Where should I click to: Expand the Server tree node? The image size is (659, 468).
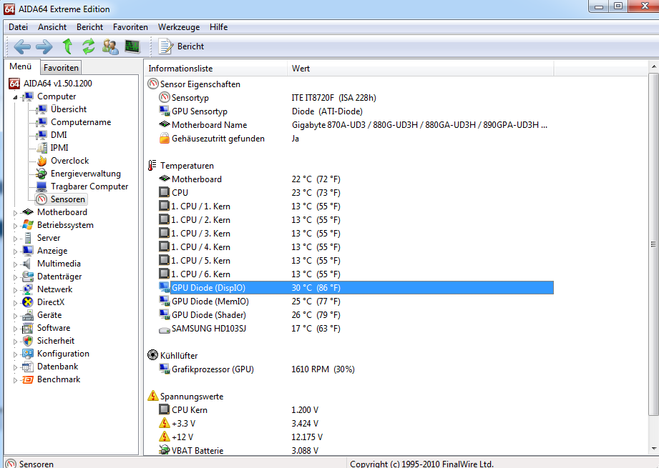[x=15, y=239]
